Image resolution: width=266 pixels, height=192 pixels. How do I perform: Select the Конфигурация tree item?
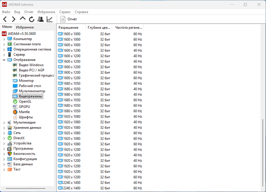pyautogui.click(x=25, y=159)
